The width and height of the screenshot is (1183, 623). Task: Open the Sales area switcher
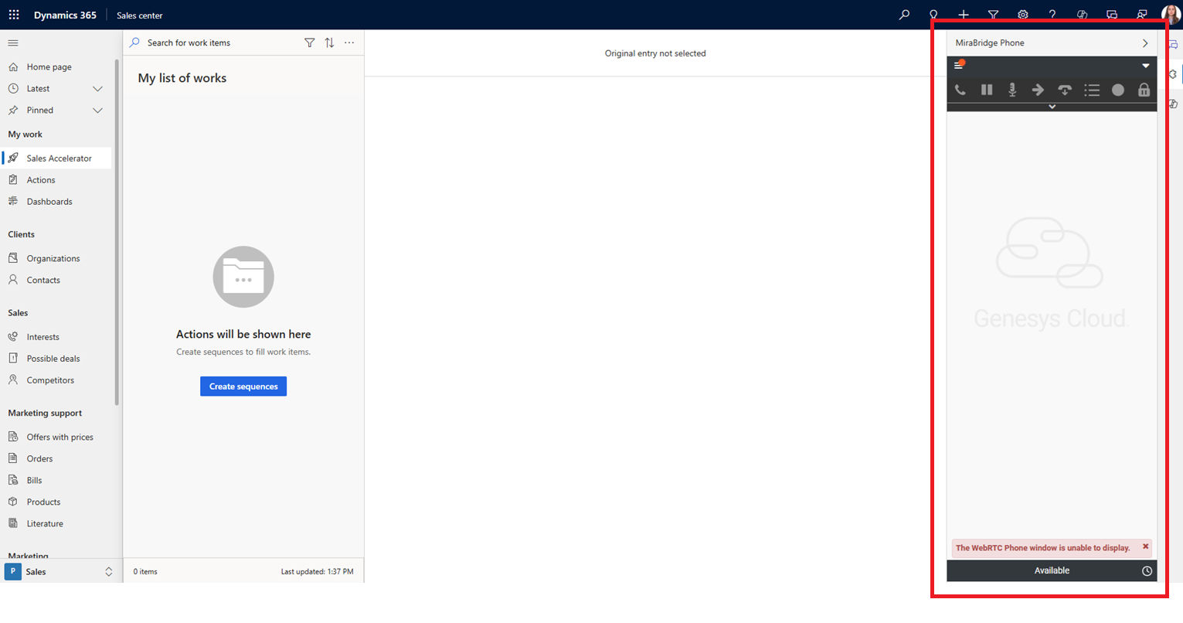pyautogui.click(x=60, y=572)
